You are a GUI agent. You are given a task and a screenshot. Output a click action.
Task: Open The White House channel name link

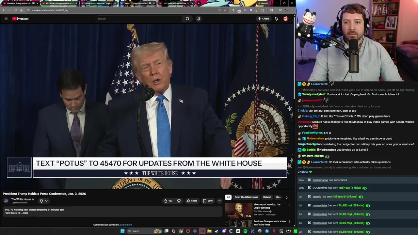(x=21, y=199)
